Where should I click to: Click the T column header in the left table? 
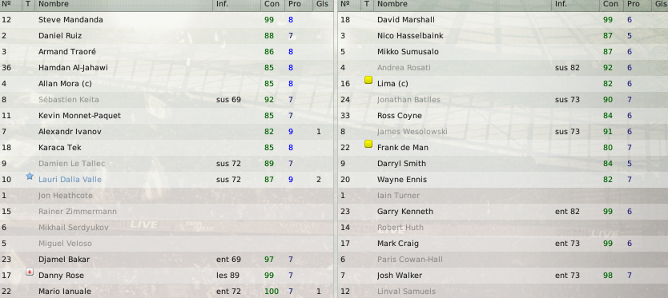tap(28, 4)
